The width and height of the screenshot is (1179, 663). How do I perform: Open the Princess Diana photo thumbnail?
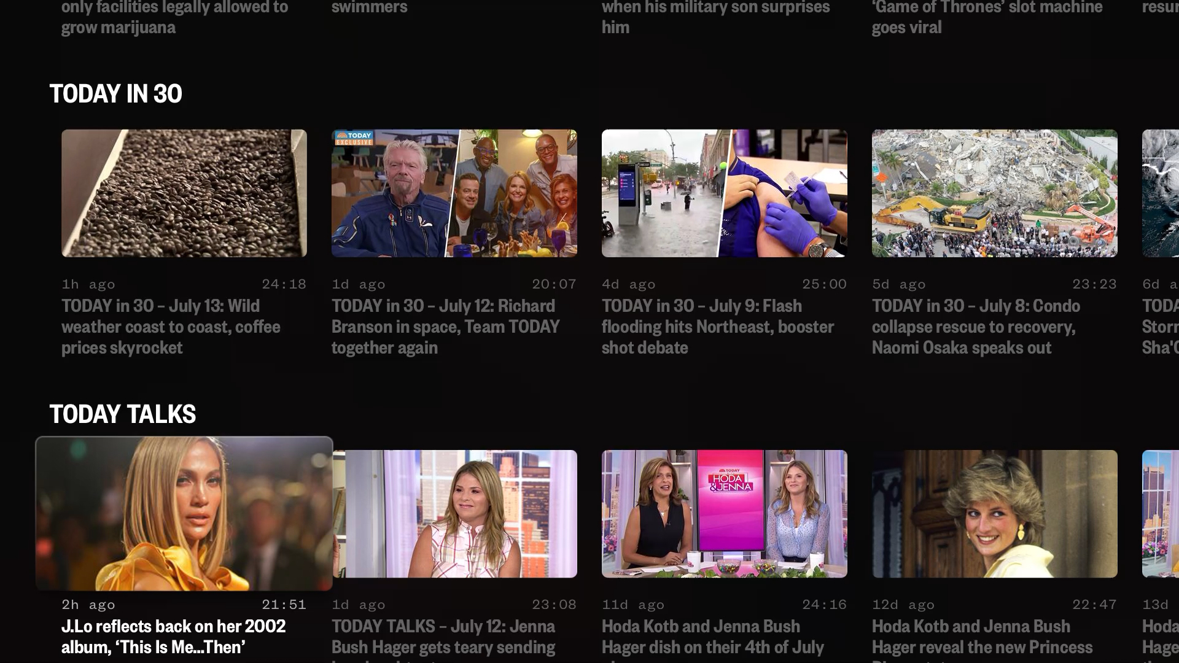point(995,513)
